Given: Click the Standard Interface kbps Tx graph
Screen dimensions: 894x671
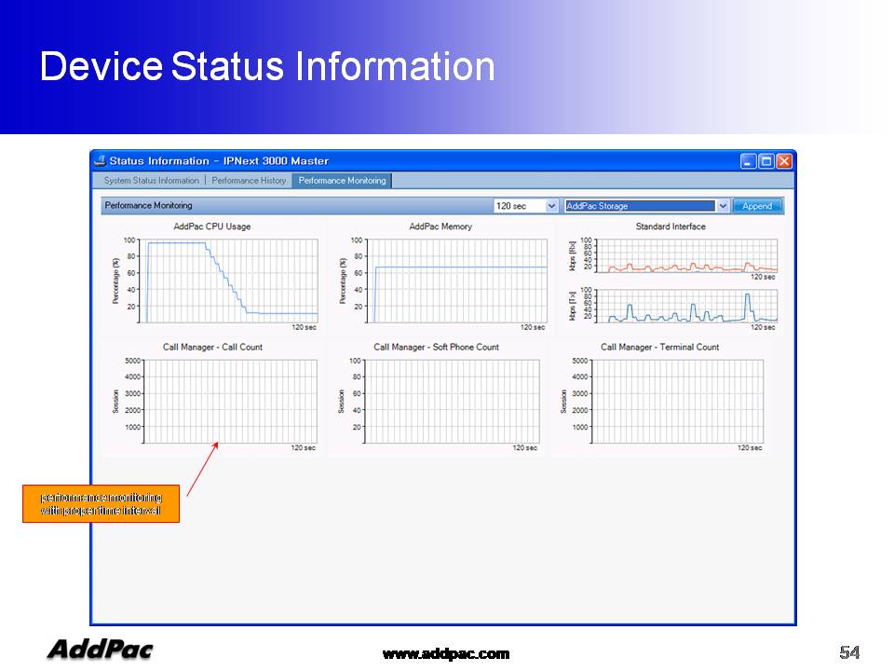Looking at the screenshot, I should pyautogui.click(x=686, y=306).
